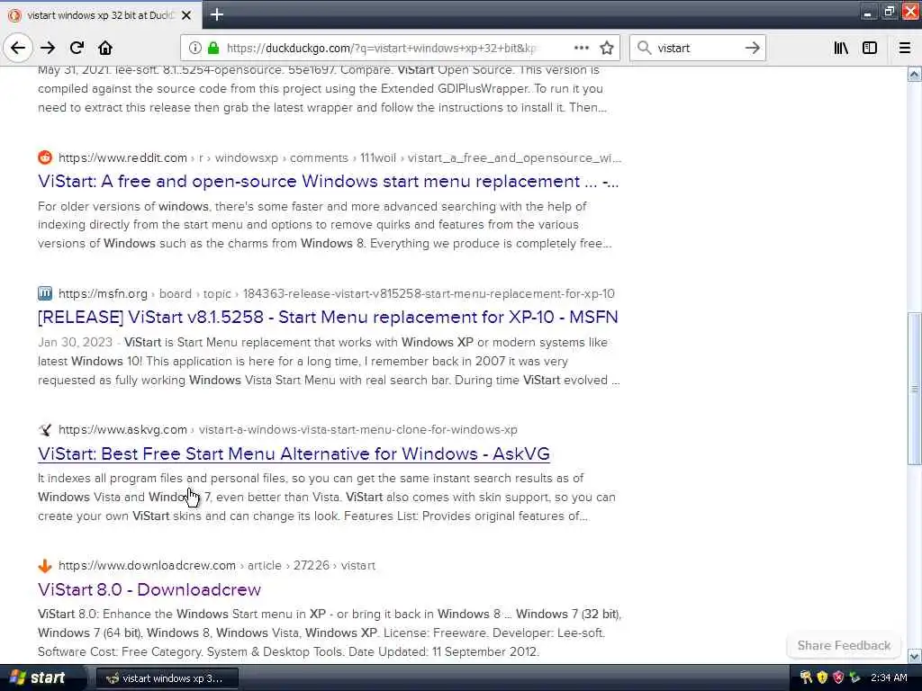Click the yellow security shield tray icon

[823, 678]
